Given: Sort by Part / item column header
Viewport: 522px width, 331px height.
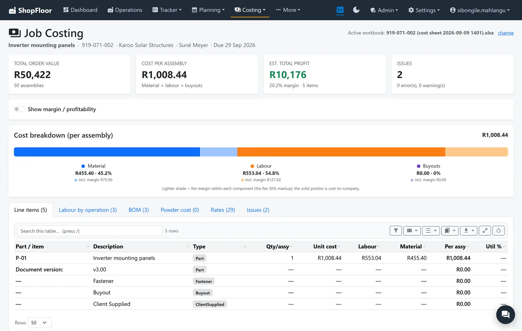Looking at the screenshot, I should pyautogui.click(x=30, y=246).
